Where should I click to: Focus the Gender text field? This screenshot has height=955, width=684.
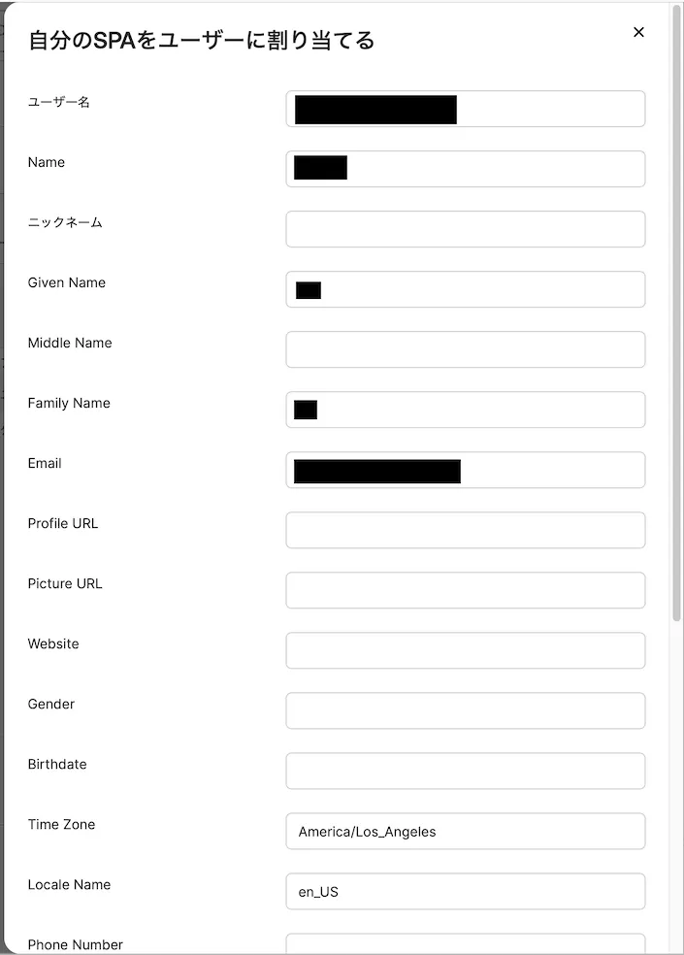[466, 710]
